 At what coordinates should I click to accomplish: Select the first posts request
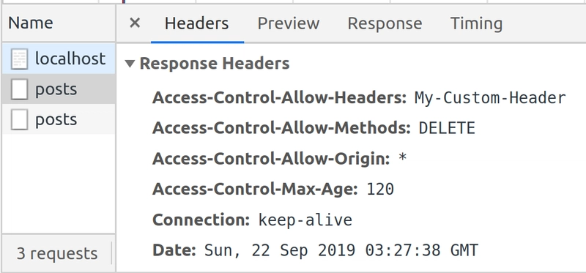click(59, 89)
